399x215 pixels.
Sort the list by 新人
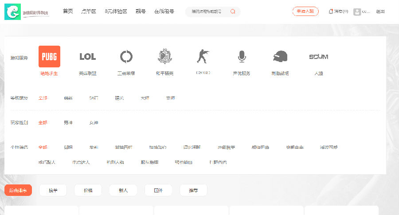(123, 190)
